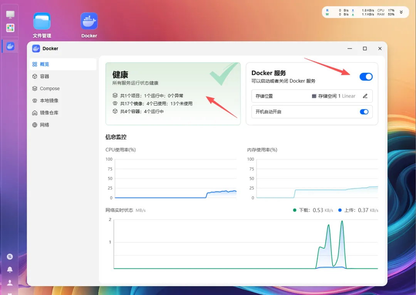
Task: Click the network realtime chart peak
Action: (342, 221)
